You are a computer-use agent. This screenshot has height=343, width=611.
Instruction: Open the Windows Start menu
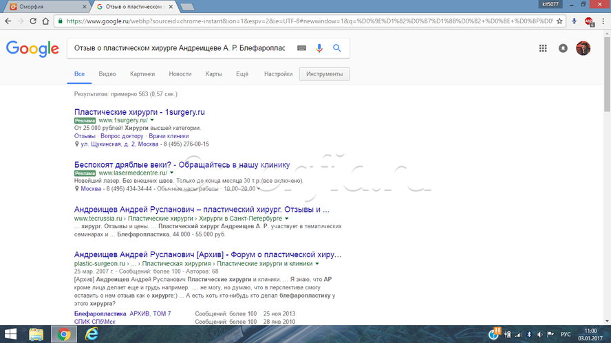click(10, 335)
